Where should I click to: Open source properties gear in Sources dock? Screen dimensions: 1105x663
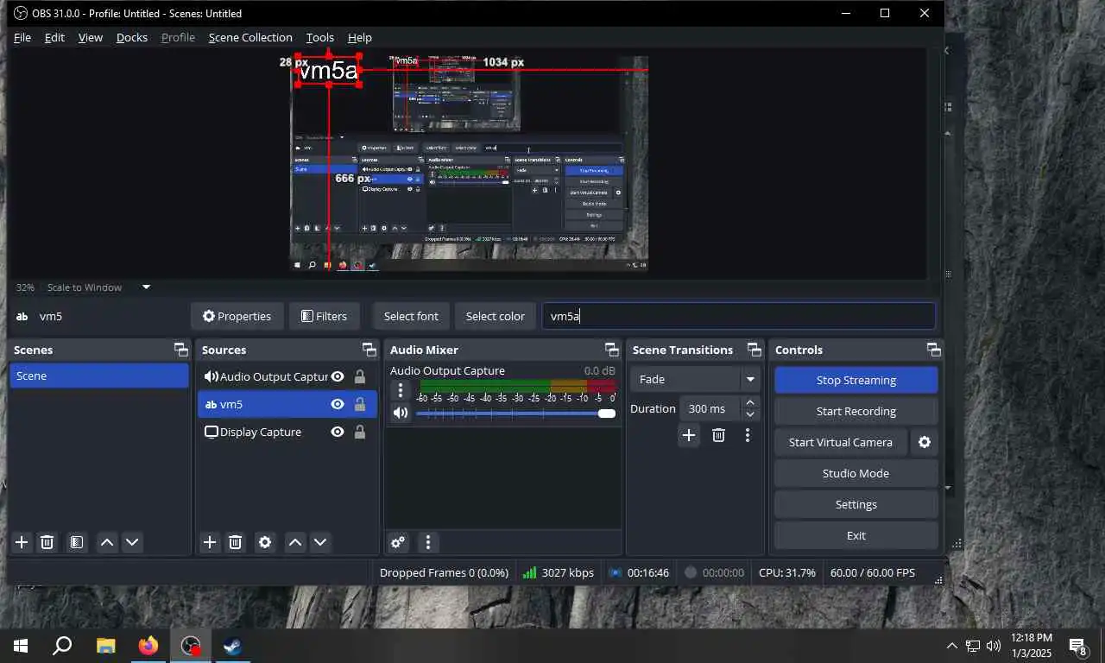click(265, 542)
